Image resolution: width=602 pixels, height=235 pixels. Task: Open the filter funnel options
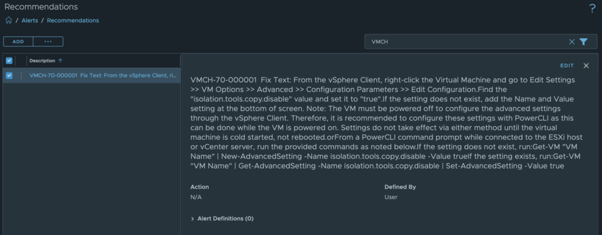(583, 42)
